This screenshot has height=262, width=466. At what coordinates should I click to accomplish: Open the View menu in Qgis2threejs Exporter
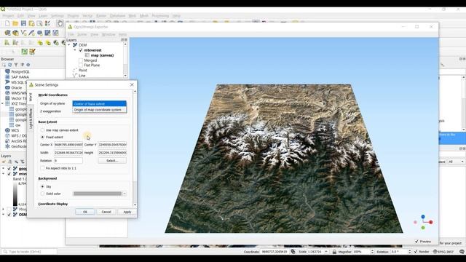(x=94, y=34)
